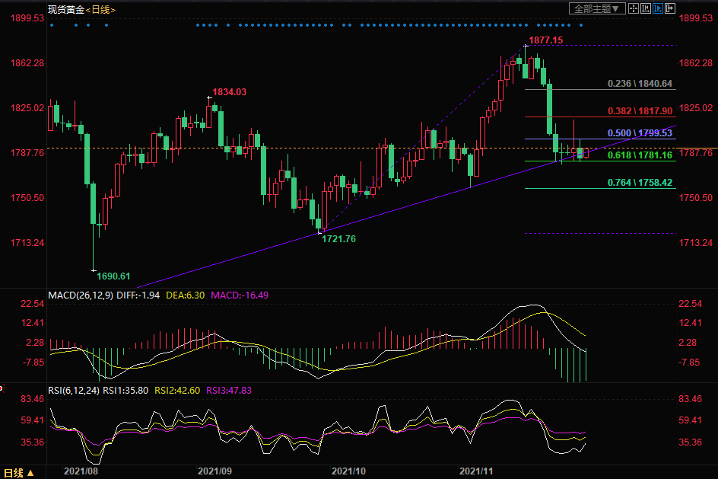Click the 2021/10 date on time axis

click(348, 471)
